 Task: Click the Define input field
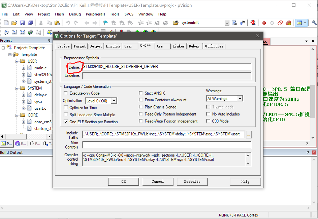[167, 67]
